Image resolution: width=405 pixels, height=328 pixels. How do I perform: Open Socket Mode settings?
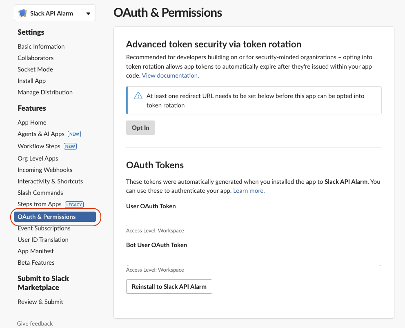pyautogui.click(x=35, y=69)
